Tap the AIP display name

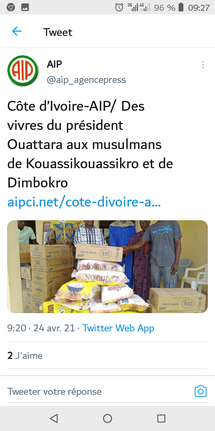[x=54, y=64]
